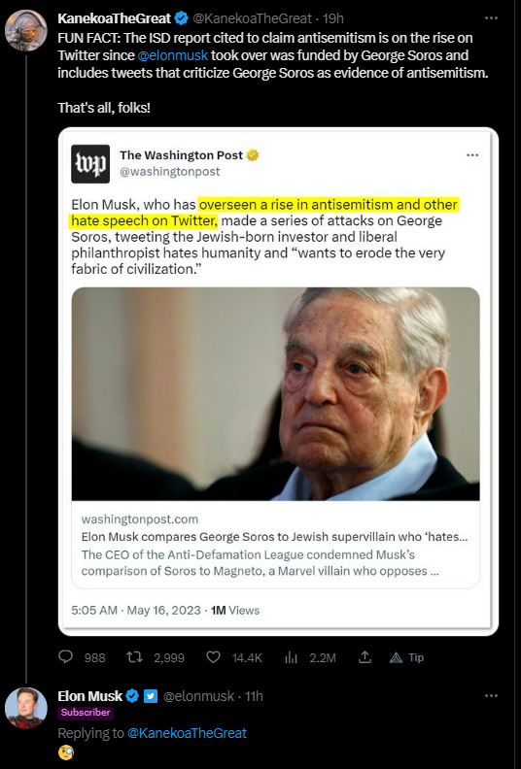This screenshot has height=769, width=521.
Task: Open KanekoaTheGreat profile avatar
Action: coord(26,30)
